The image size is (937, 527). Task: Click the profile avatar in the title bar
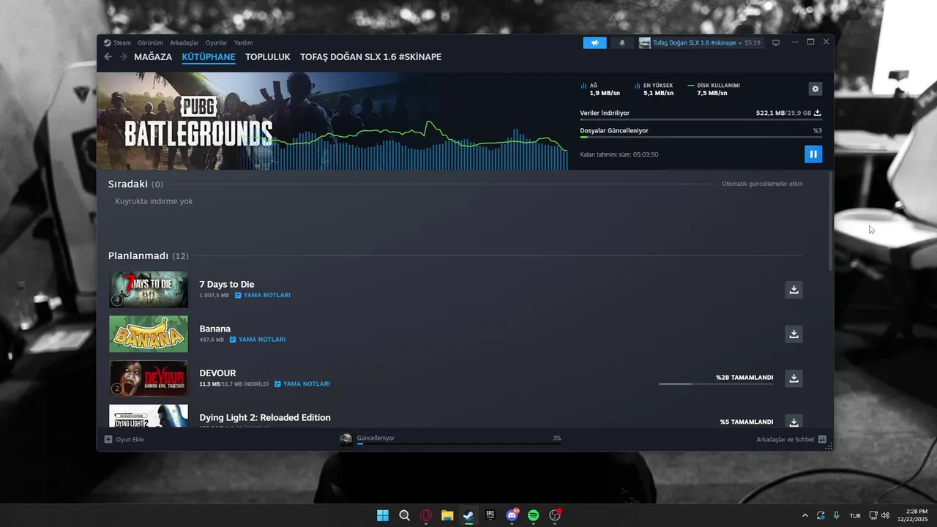[644, 42]
